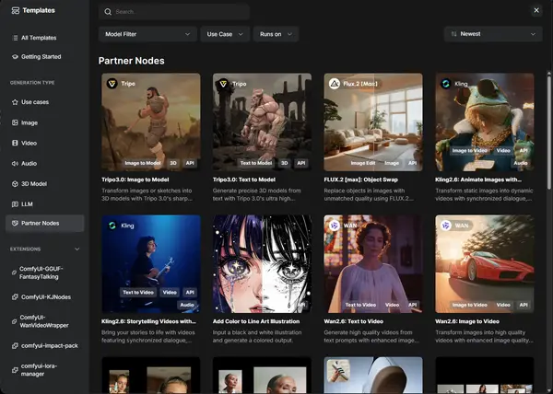Viewport: 553px width, 394px height.
Task: Open the Model Filter dropdown
Action: 147,34
